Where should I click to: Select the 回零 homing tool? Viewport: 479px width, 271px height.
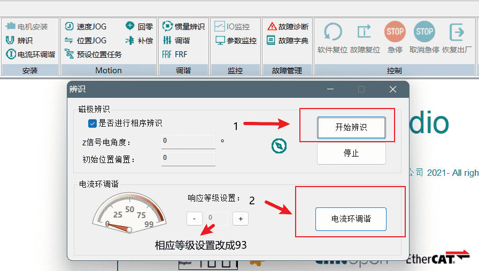pyautogui.click(x=139, y=26)
